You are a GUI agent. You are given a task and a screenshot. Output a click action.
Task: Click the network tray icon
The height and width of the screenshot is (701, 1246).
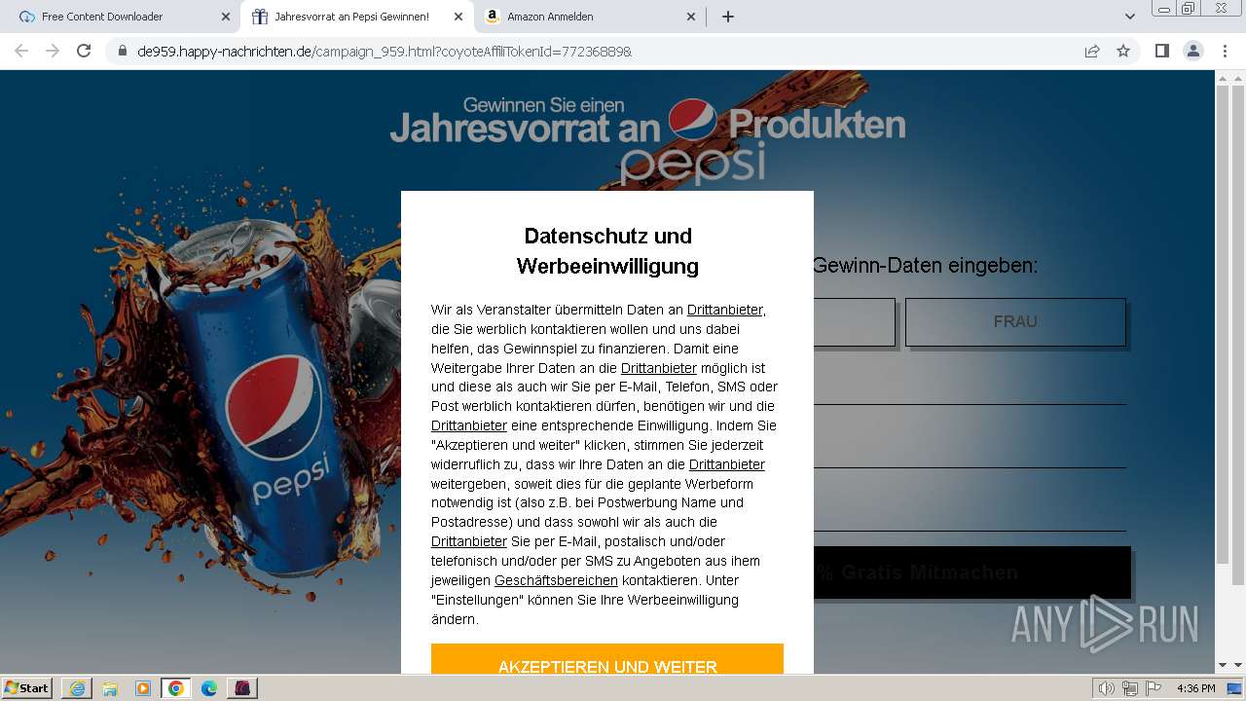[x=1130, y=688]
